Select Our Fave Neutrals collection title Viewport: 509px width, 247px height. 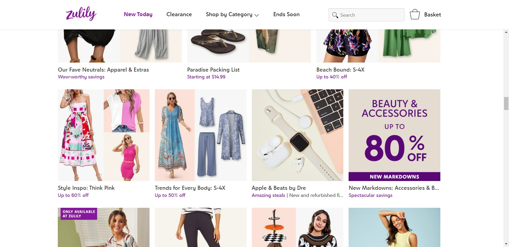[103, 70]
